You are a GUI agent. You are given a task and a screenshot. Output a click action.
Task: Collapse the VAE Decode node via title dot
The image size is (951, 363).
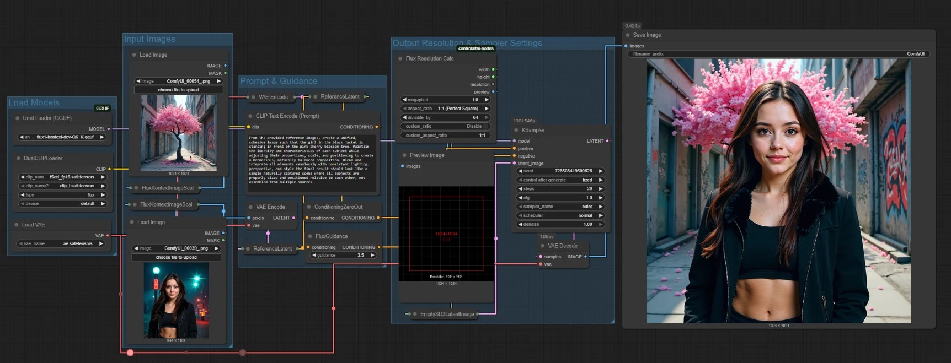tap(543, 246)
